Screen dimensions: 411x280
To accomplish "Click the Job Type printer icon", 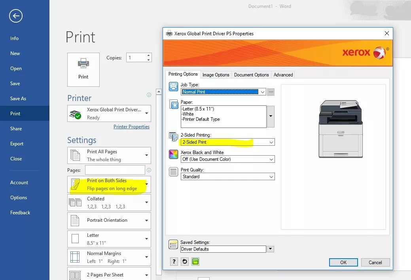I will pyautogui.click(x=173, y=86).
